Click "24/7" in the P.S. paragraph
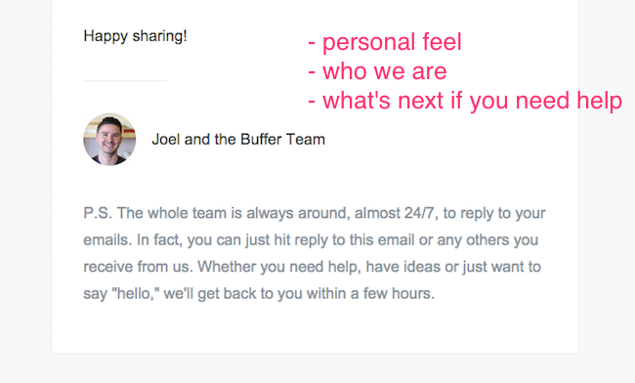635x383 pixels. click(421, 213)
